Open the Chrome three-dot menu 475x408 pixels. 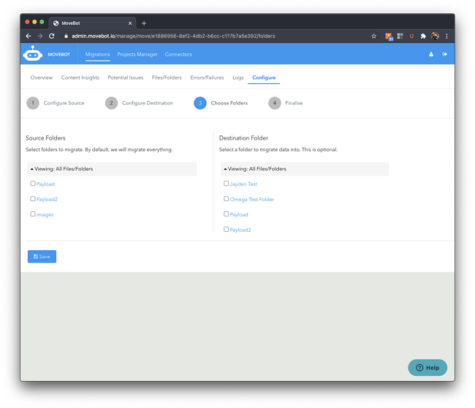click(446, 36)
